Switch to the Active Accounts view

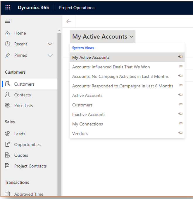pyautogui.click(x=127, y=96)
